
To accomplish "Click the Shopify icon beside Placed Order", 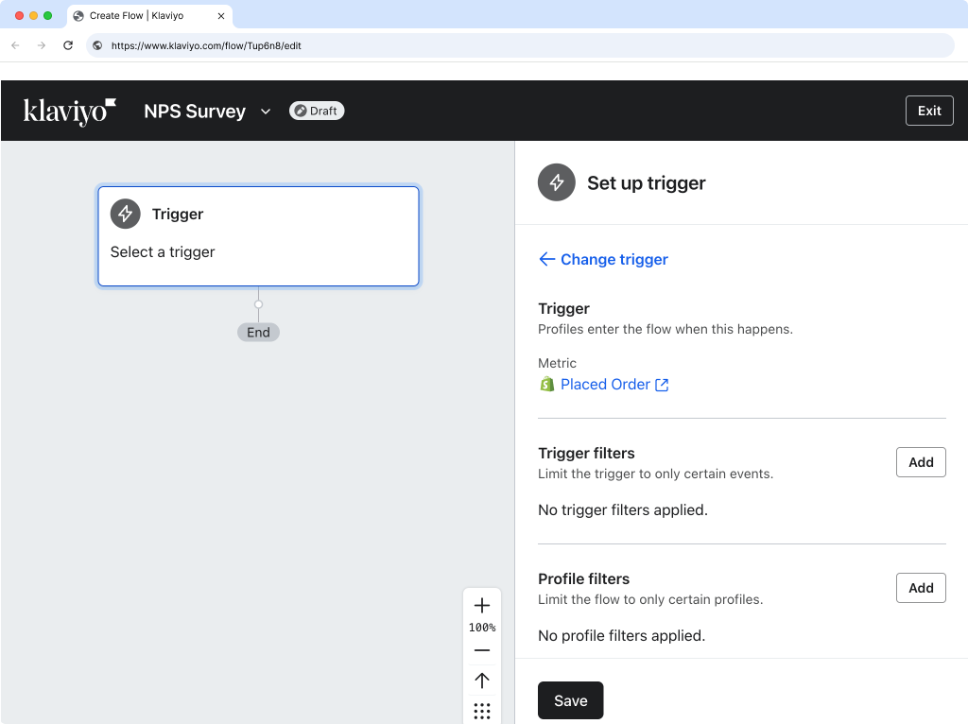I will click(x=546, y=384).
